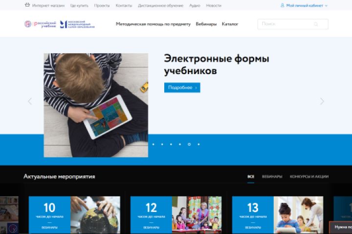Screen dimensions: 352x234
Task: Open Интернет-магазин link
Action: click(48, 5)
